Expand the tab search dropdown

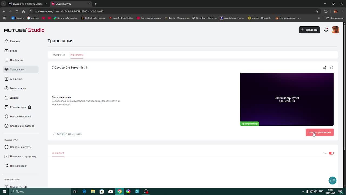[x=4, y=4]
